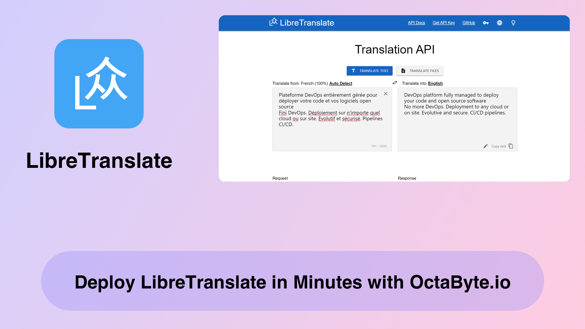
Task: Select the TRANSLATE FILES tab
Action: [x=420, y=71]
